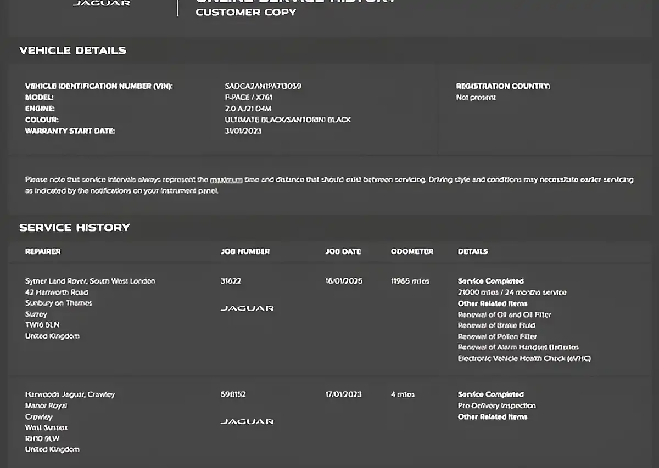
Task: Select the Vehicle Details heading
Action: 73,50
